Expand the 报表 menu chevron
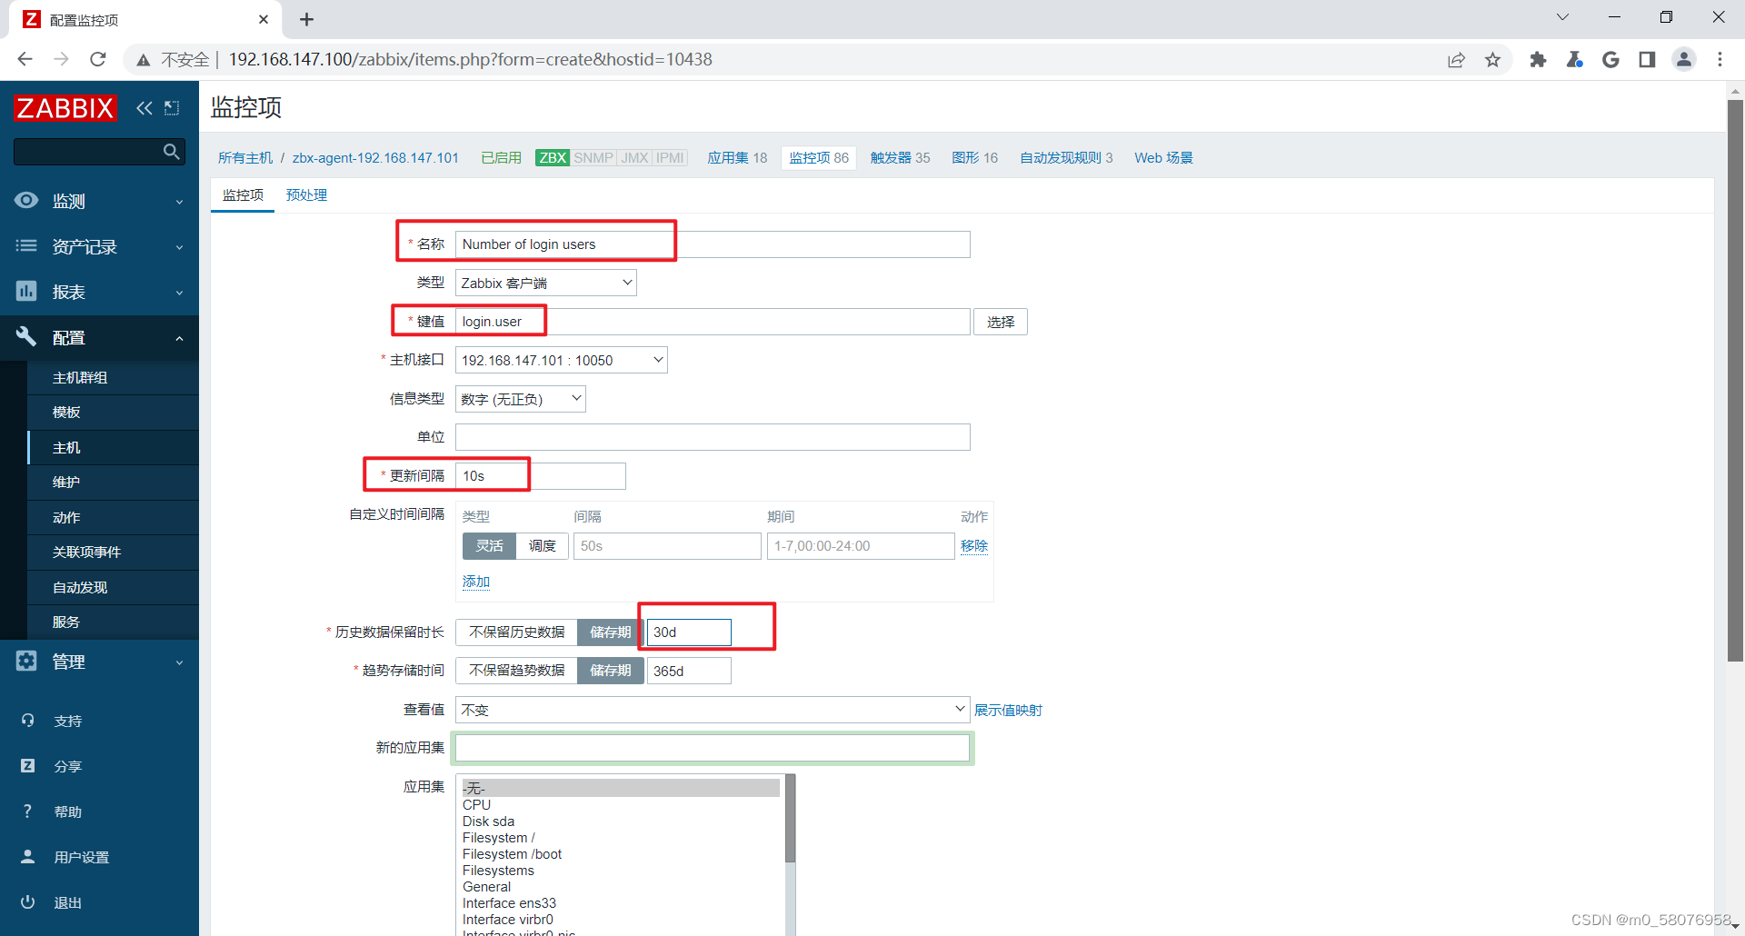 179,293
